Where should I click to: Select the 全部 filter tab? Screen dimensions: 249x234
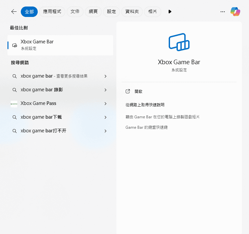click(29, 12)
